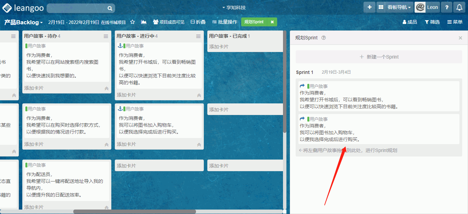Toggle 折叠 to fold the lists

pyautogui.click(x=198, y=22)
